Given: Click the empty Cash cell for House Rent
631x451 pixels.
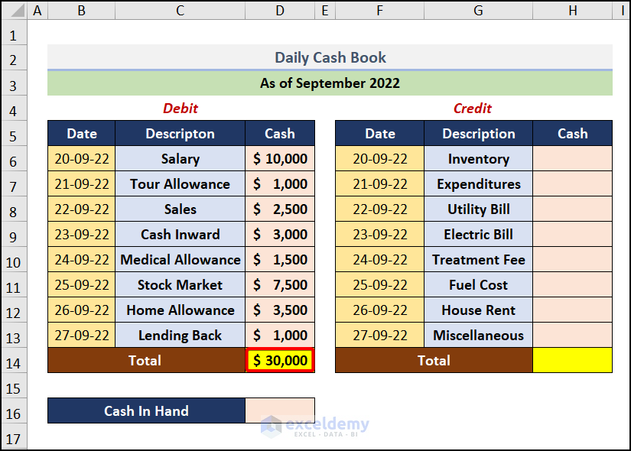Looking at the screenshot, I should pyautogui.click(x=573, y=310).
